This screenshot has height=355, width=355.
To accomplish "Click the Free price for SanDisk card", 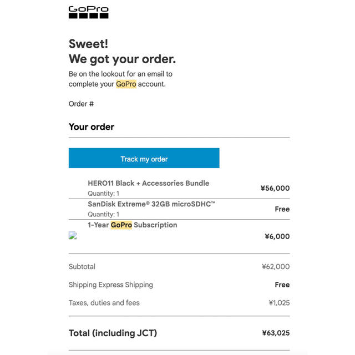I will (282, 209).
